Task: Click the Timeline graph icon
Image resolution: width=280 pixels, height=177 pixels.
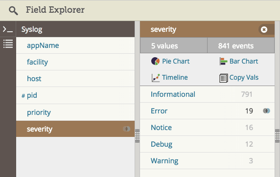Action: pyautogui.click(x=156, y=78)
